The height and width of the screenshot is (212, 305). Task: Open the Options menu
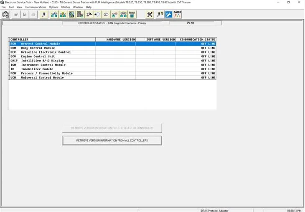pos(53,7)
